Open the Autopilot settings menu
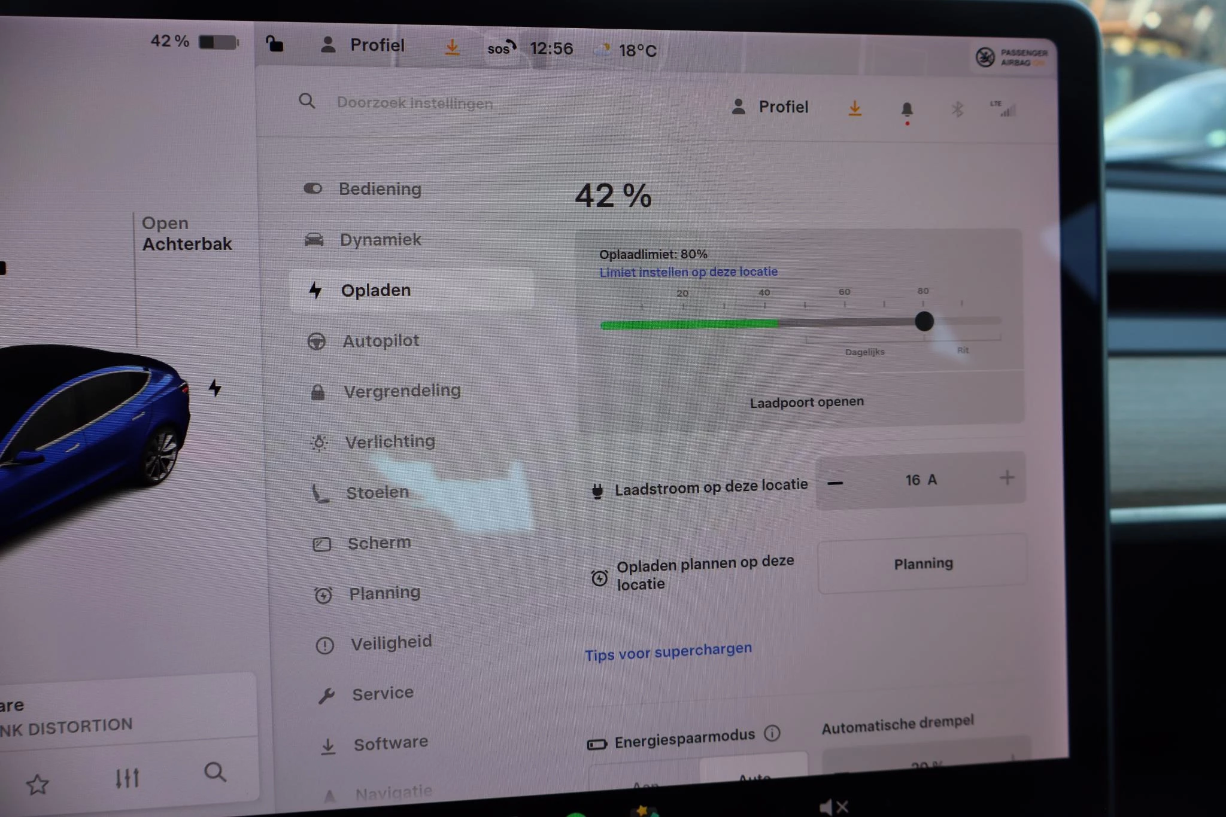1226x817 pixels. coord(381,341)
